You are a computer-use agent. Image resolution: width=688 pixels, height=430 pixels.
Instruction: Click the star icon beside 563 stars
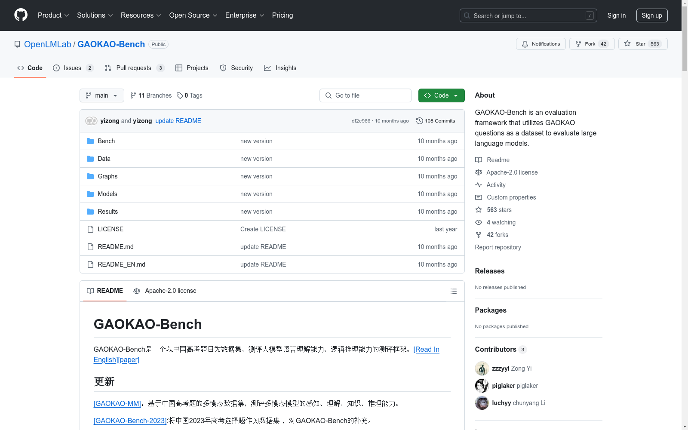click(x=479, y=210)
